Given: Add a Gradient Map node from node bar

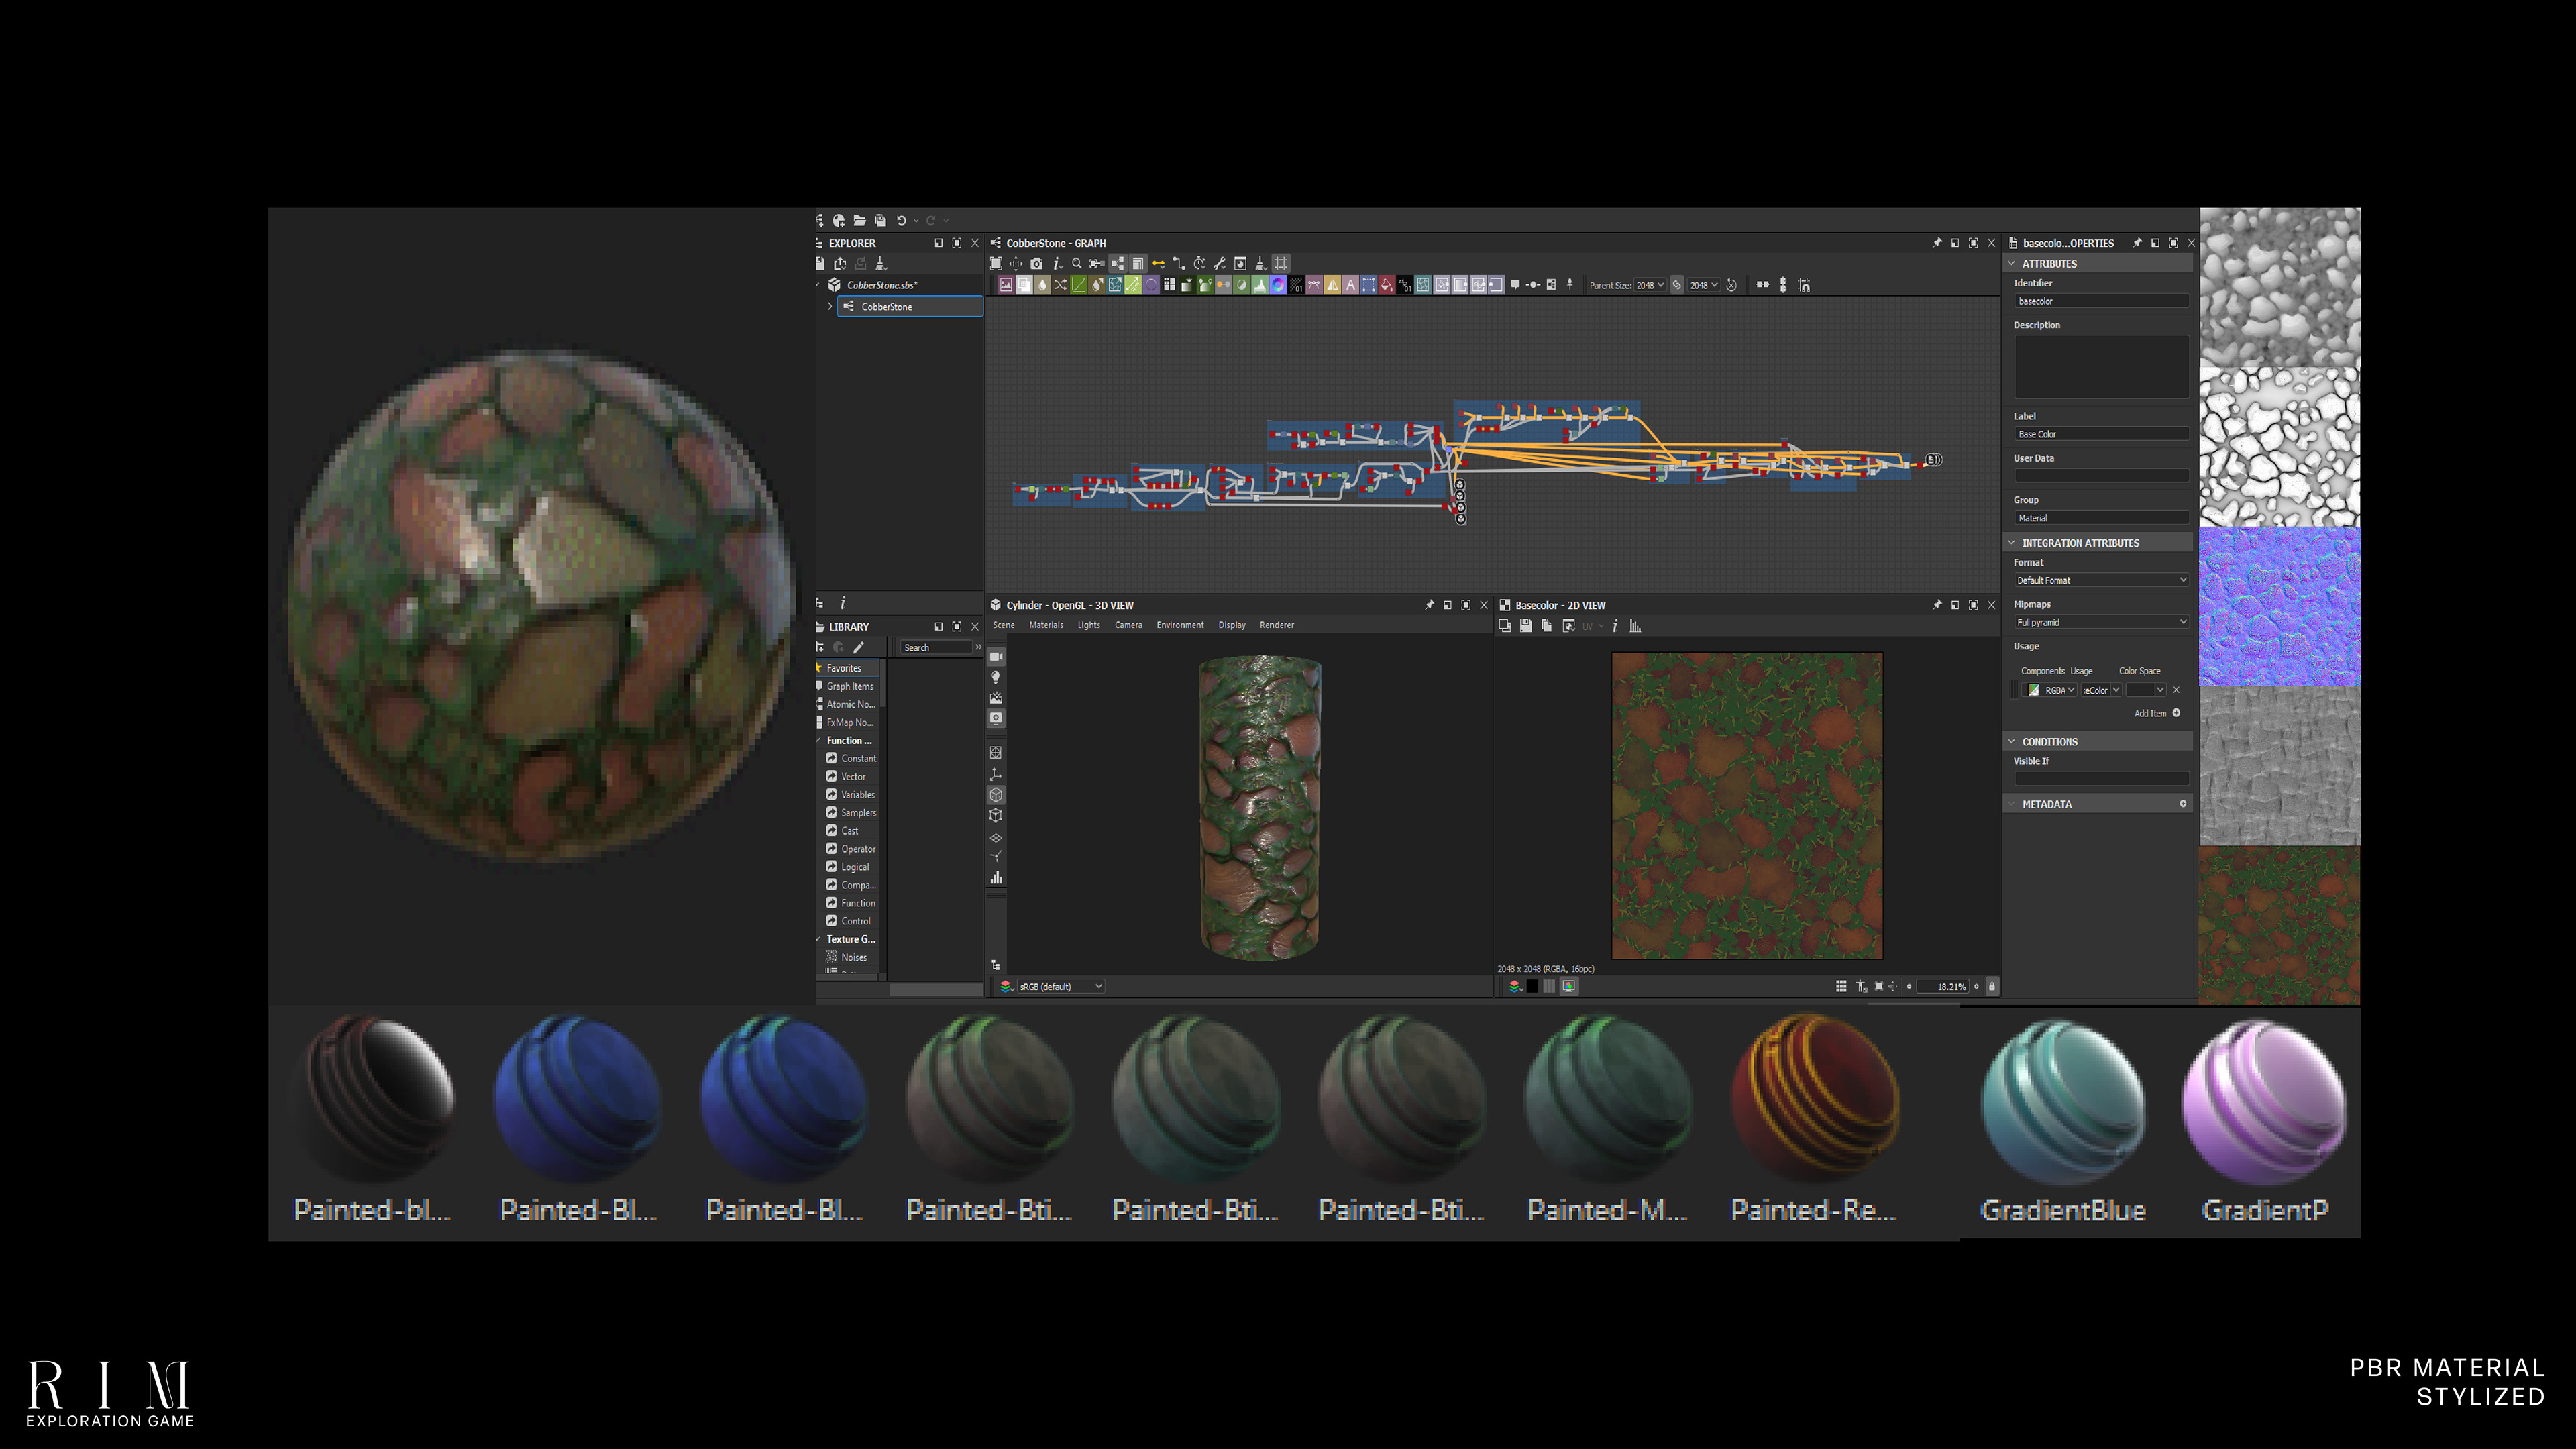Looking at the screenshot, I should point(1206,285).
